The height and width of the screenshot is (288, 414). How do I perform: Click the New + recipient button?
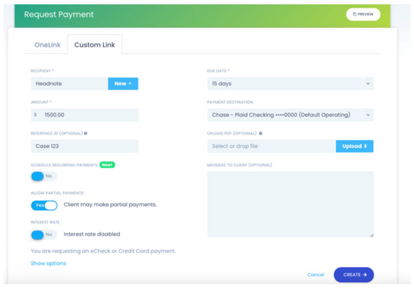pyautogui.click(x=123, y=83)
